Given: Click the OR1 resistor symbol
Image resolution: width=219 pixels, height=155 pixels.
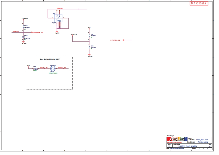Looking at the screenshot, I should (89, 35).
